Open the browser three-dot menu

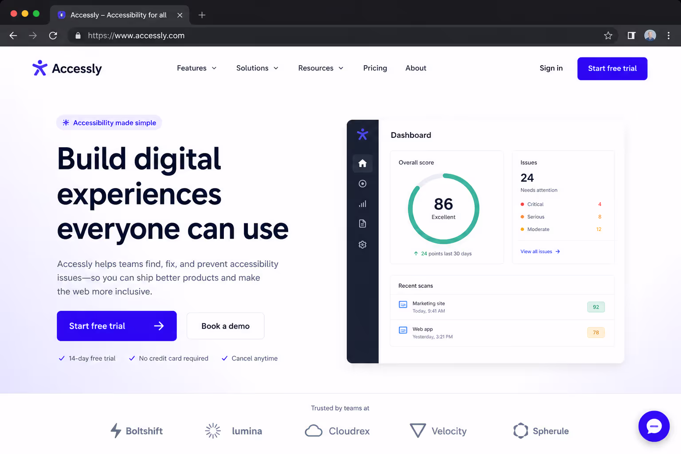669,35
